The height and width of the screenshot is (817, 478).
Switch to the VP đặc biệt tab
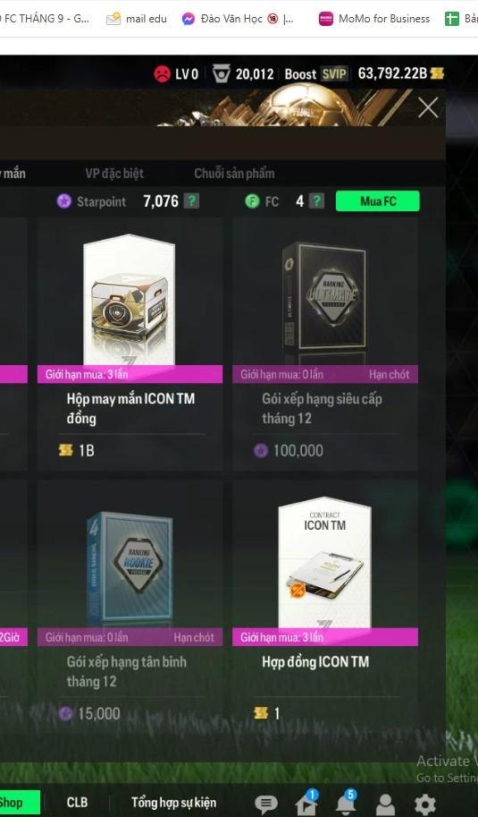pos(114,174)
